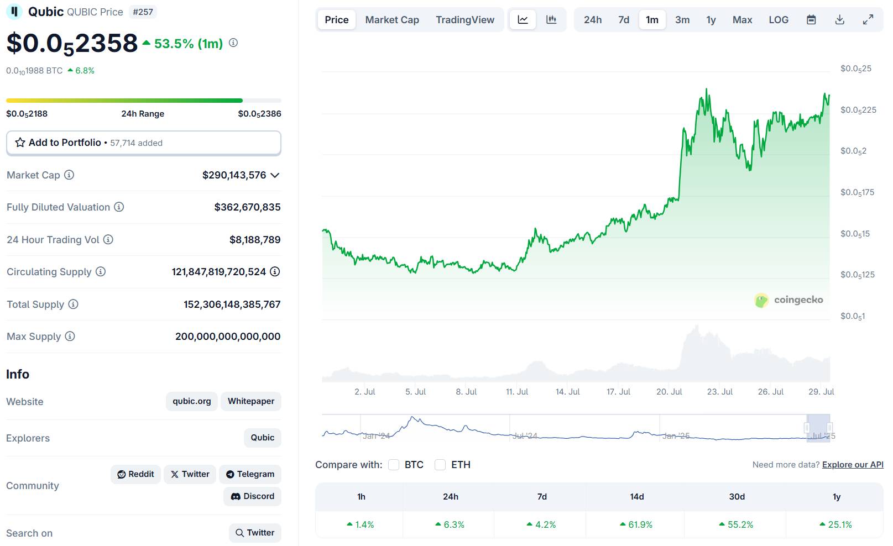Open the Qubic explorer link

click(x=263, y=438)
